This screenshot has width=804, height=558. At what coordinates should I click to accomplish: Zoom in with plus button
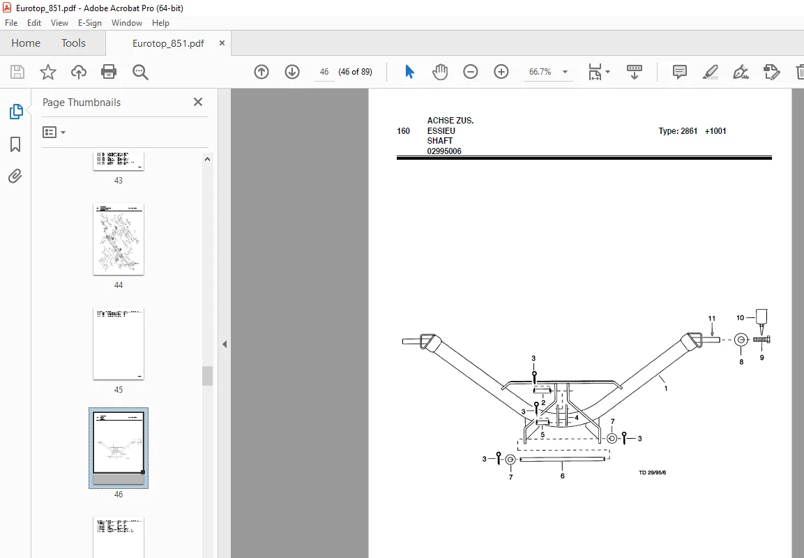(x=501, y=72)
